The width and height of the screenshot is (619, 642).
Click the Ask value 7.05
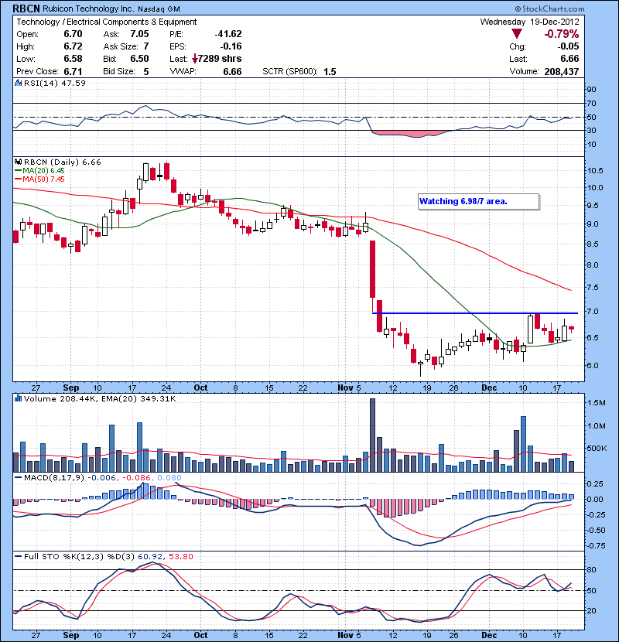click(139, 34)
